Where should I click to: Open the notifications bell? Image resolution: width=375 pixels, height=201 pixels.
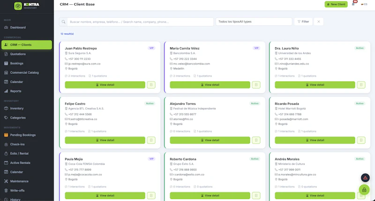tap(353, 4)
